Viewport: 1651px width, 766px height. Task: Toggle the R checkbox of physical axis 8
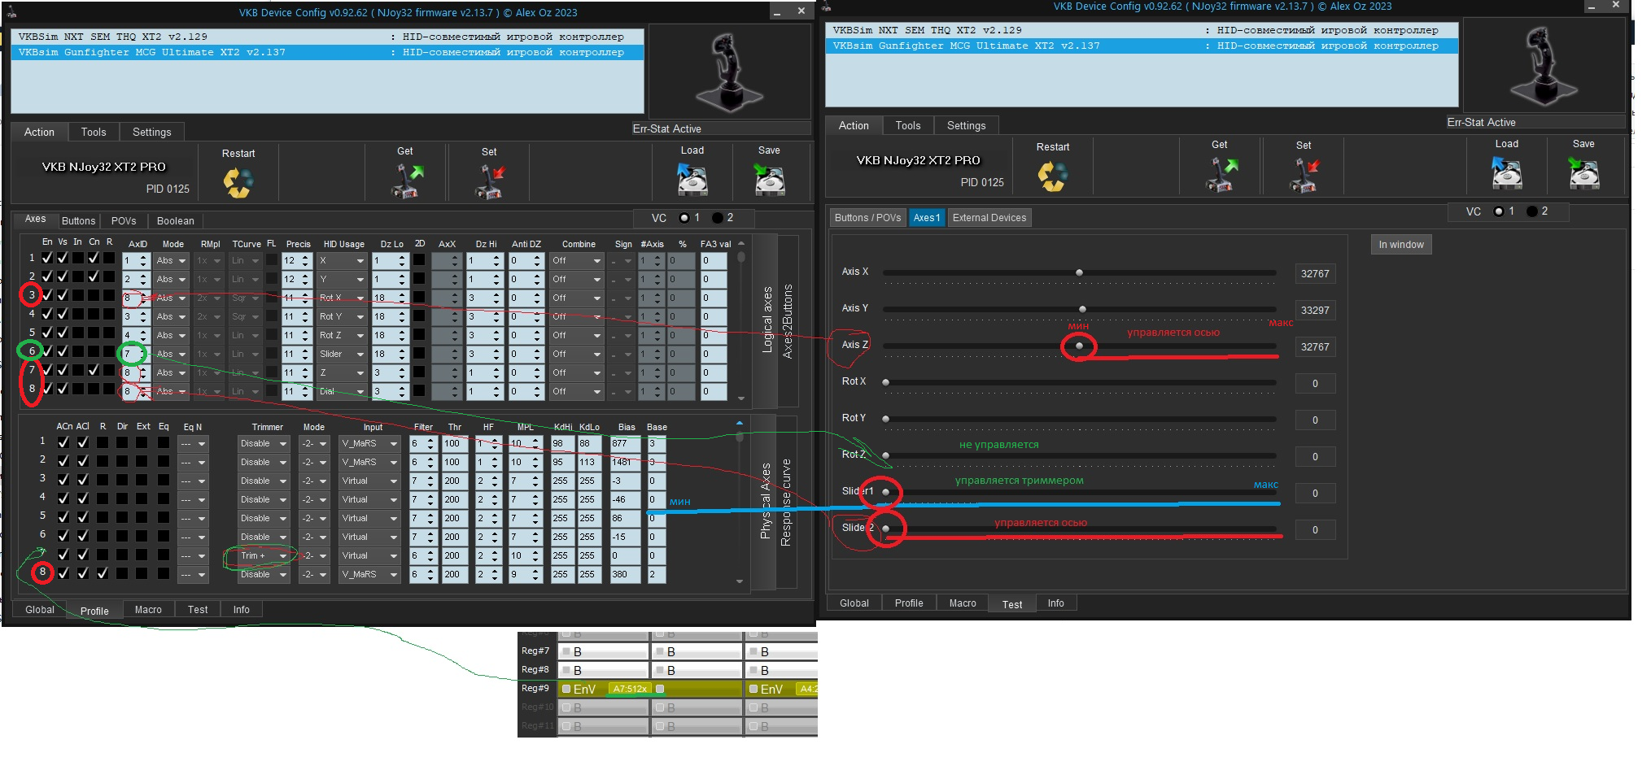pyautogui.click(x=103, y=573)
